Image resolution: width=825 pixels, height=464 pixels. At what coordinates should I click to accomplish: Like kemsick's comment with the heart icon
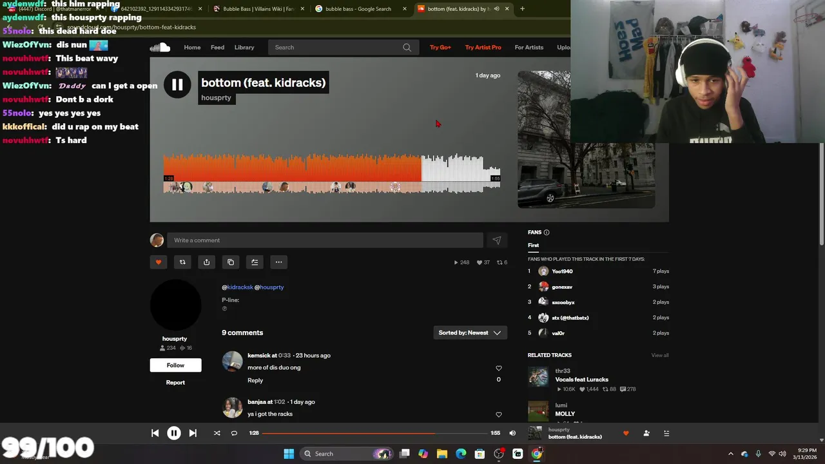click(x=498, y=368)
